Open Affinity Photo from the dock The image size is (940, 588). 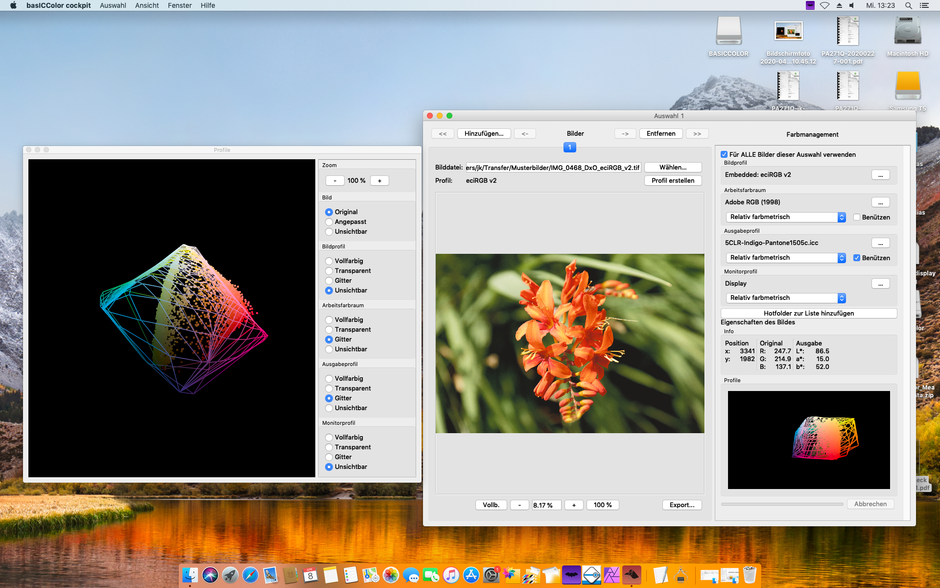(x=611, y=575)
